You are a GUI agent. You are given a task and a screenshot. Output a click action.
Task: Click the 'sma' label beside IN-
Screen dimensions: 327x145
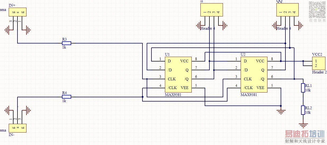(3, 130)
